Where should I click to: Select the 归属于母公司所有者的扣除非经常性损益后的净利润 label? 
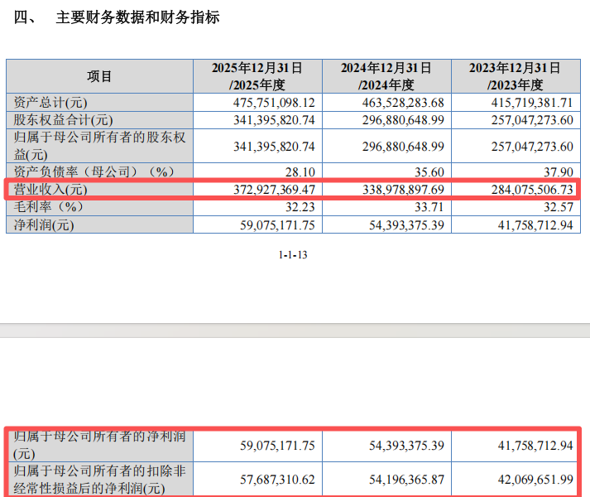(x=100, y=480)
